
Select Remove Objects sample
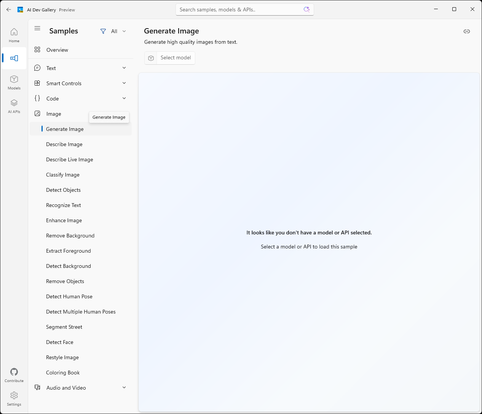(x=81, y=281)
